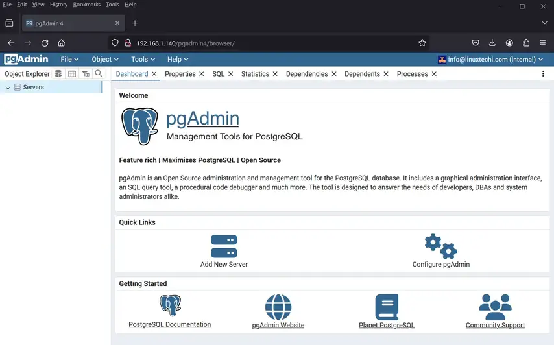The width and height of the screenshot is (554, 345).
Task: Open Configure pgAdmin gears icon
Action: coord(440,246)
